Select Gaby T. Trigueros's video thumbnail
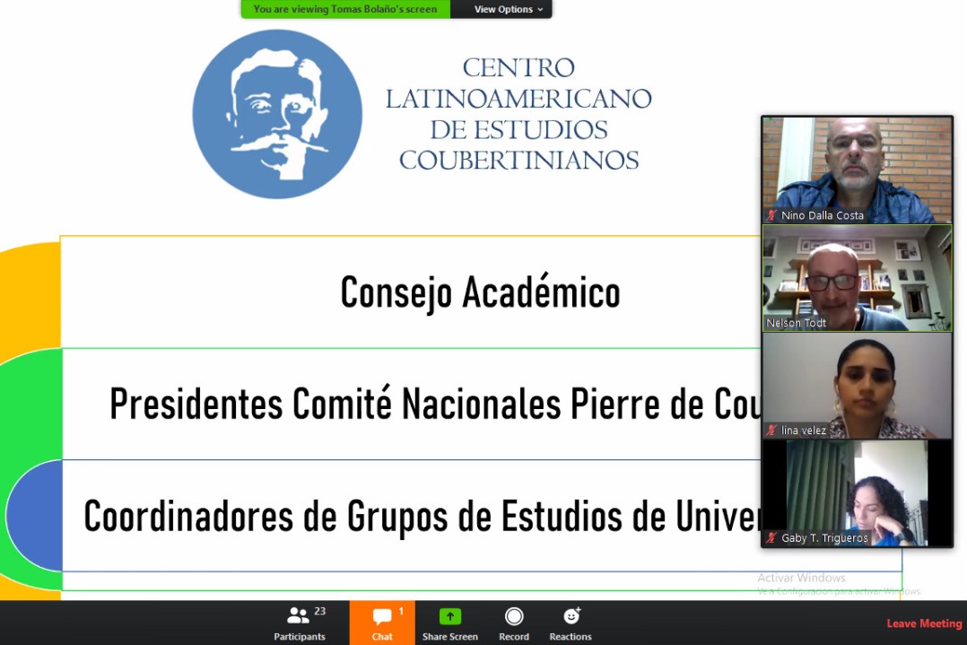This screenshot has height=645, width=967. pyautogui.click(x=858, y=492)
